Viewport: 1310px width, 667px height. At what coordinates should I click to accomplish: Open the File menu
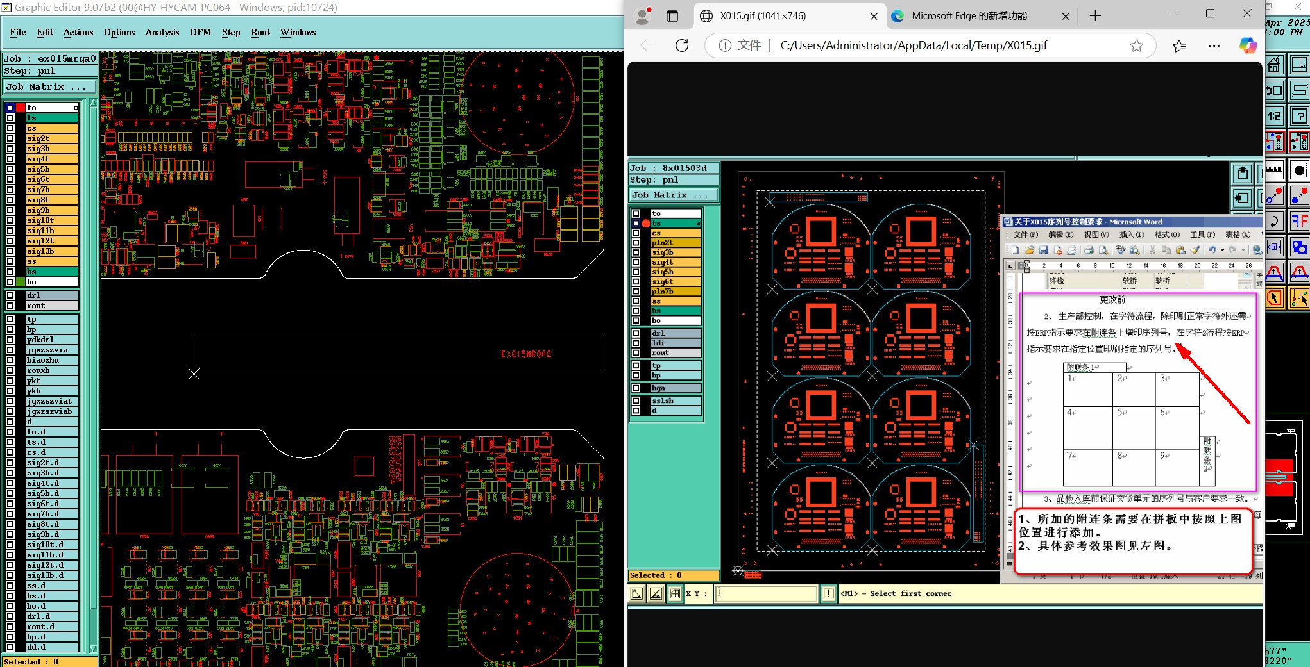(x=18, y=32)
